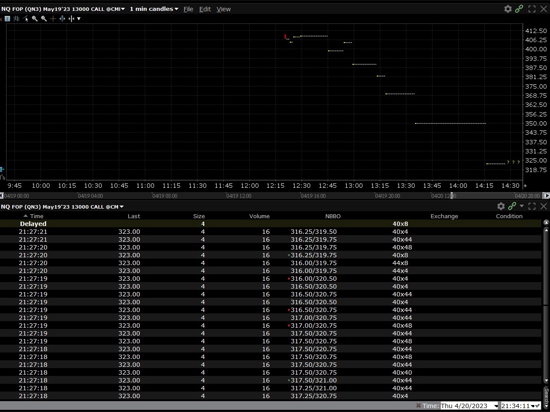Maximize the Time & Sales panel
Viewport: 550px width, 412px height.
[532, 206]
